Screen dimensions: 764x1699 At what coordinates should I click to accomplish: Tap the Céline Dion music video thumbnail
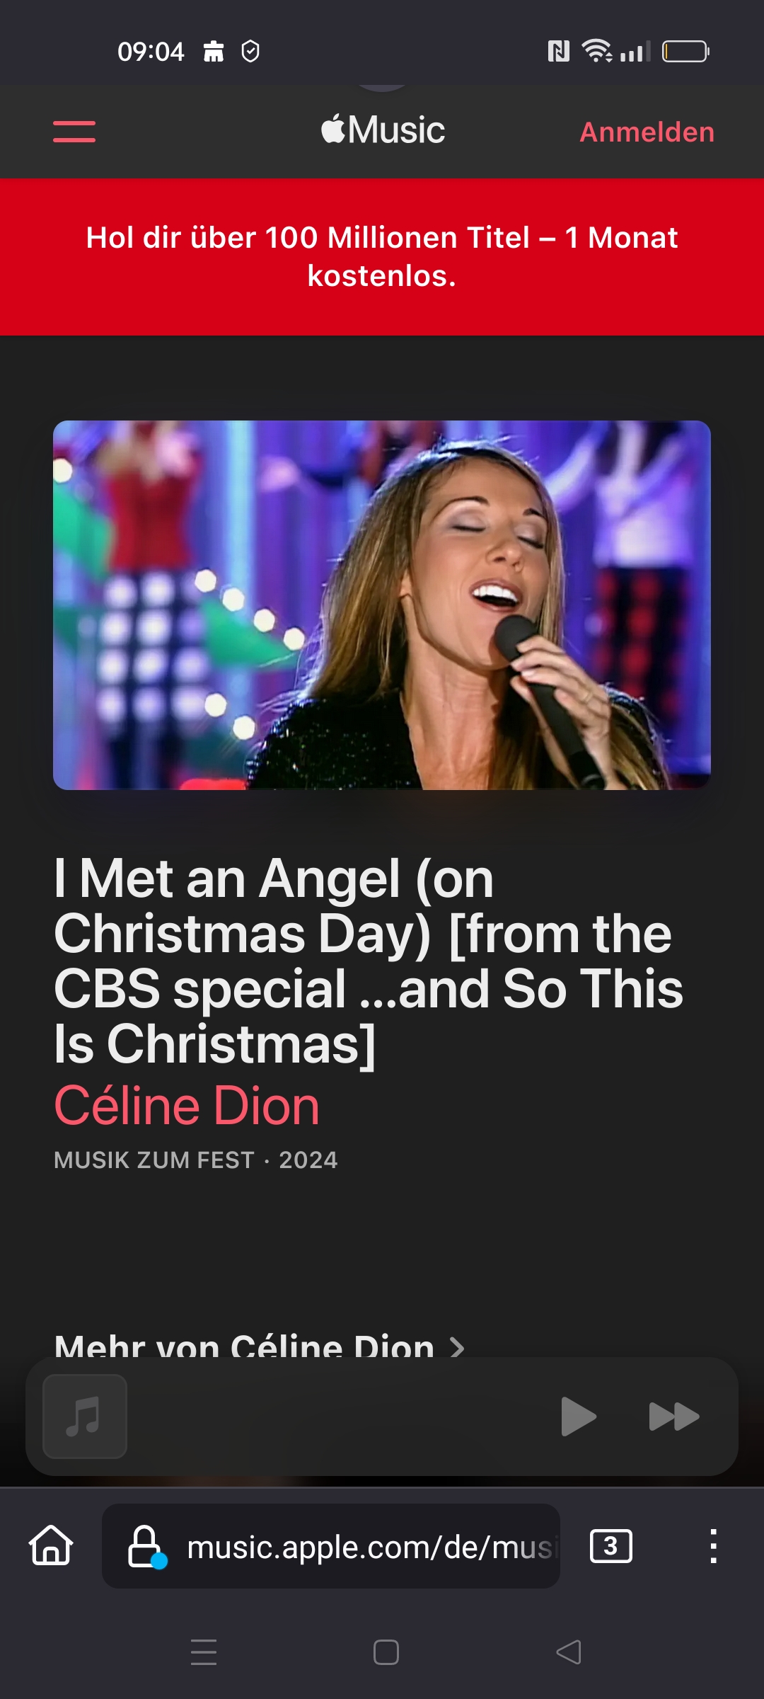pyautogui.click(x=382, y=605)
